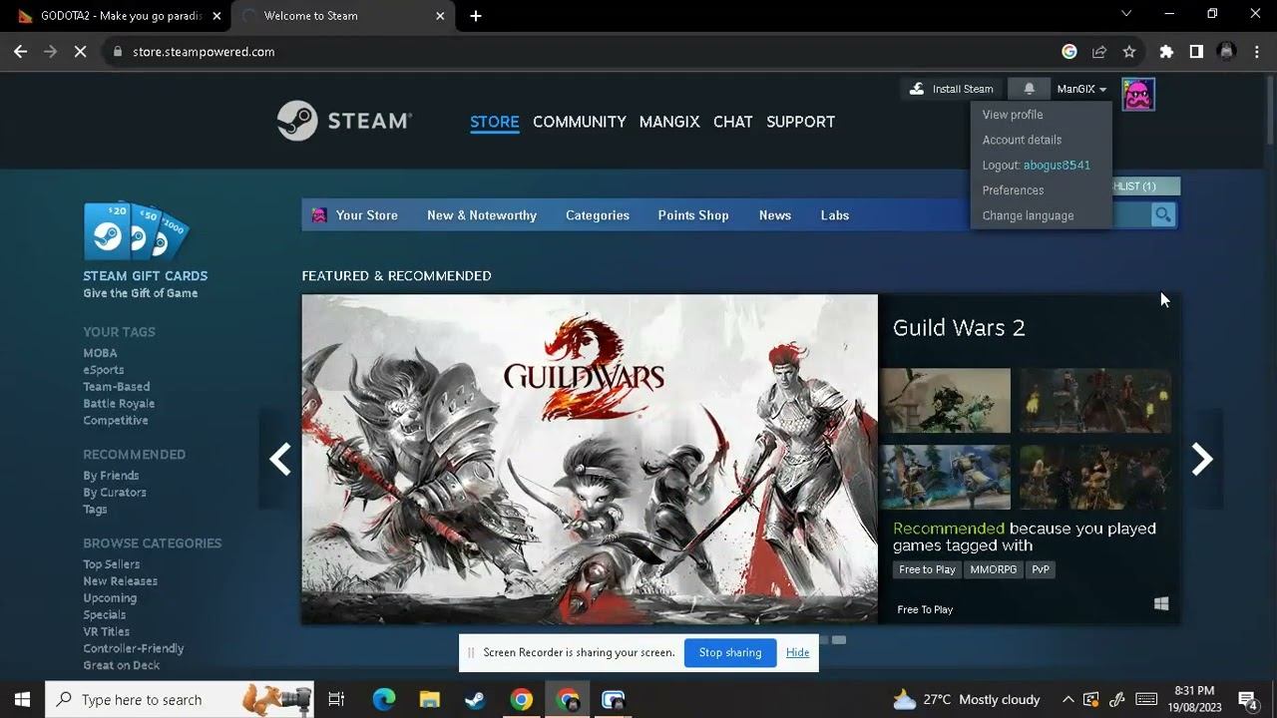Click the PvP tag on Guild Wars 2

coord(1041,569)
